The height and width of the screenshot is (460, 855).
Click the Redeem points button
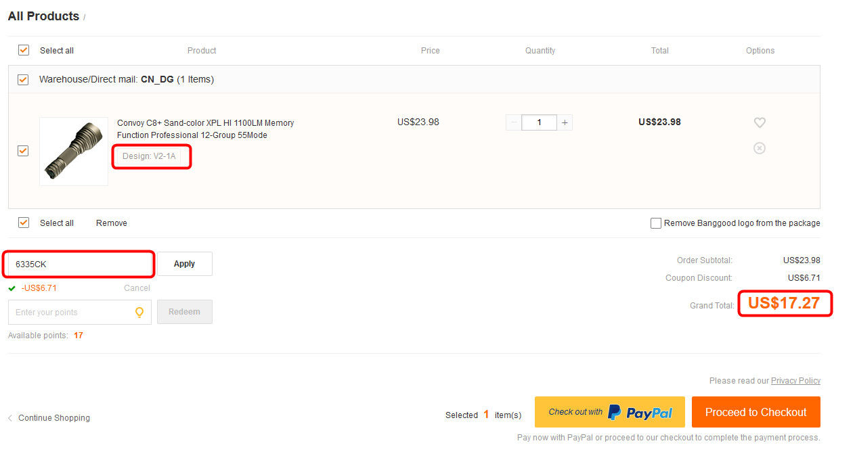click(185, 312)
